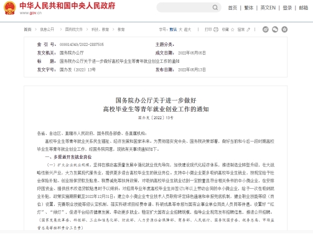Click the 留言 comment label

(241, 30)
